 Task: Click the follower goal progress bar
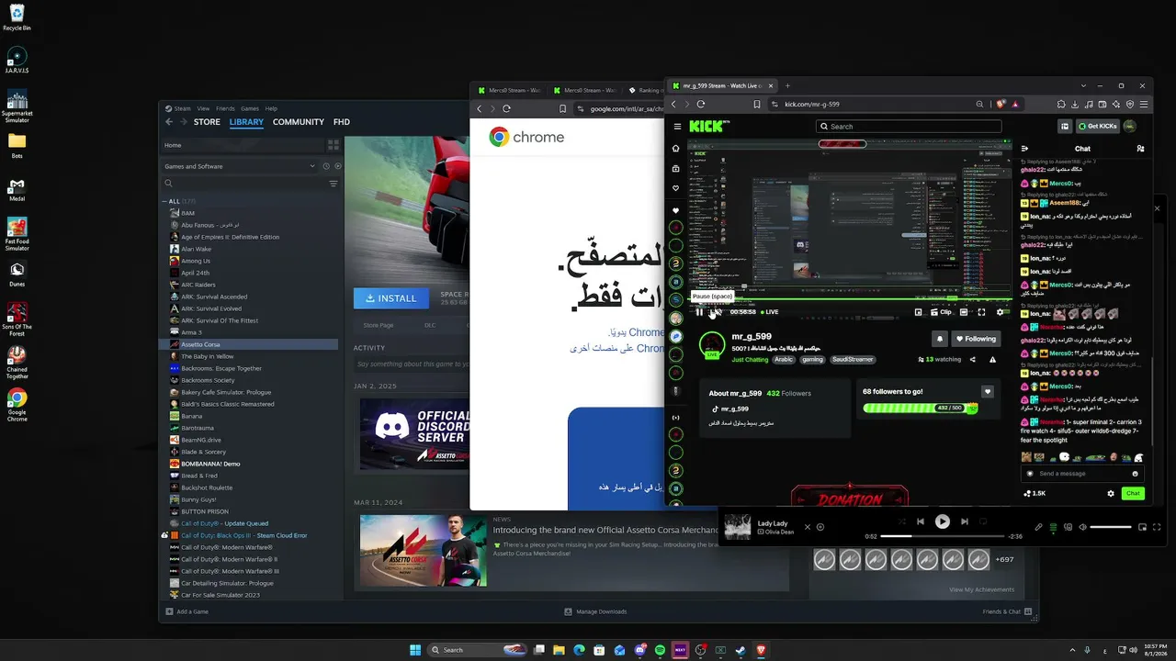coord(919,408)
